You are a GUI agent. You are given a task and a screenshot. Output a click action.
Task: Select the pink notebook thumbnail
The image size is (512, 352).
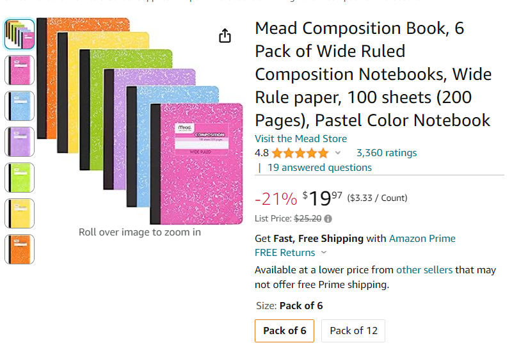(19, 70)
